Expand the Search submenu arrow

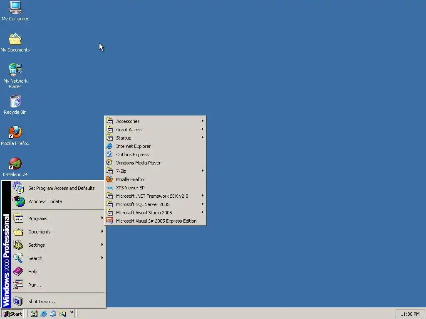click(102, 258)
